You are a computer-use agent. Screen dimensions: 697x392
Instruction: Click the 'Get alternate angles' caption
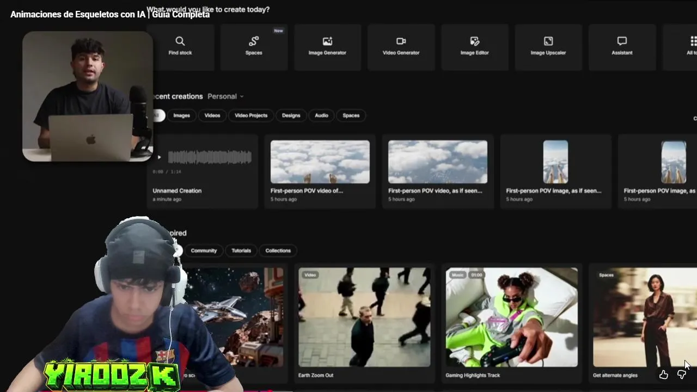(615, 375)
